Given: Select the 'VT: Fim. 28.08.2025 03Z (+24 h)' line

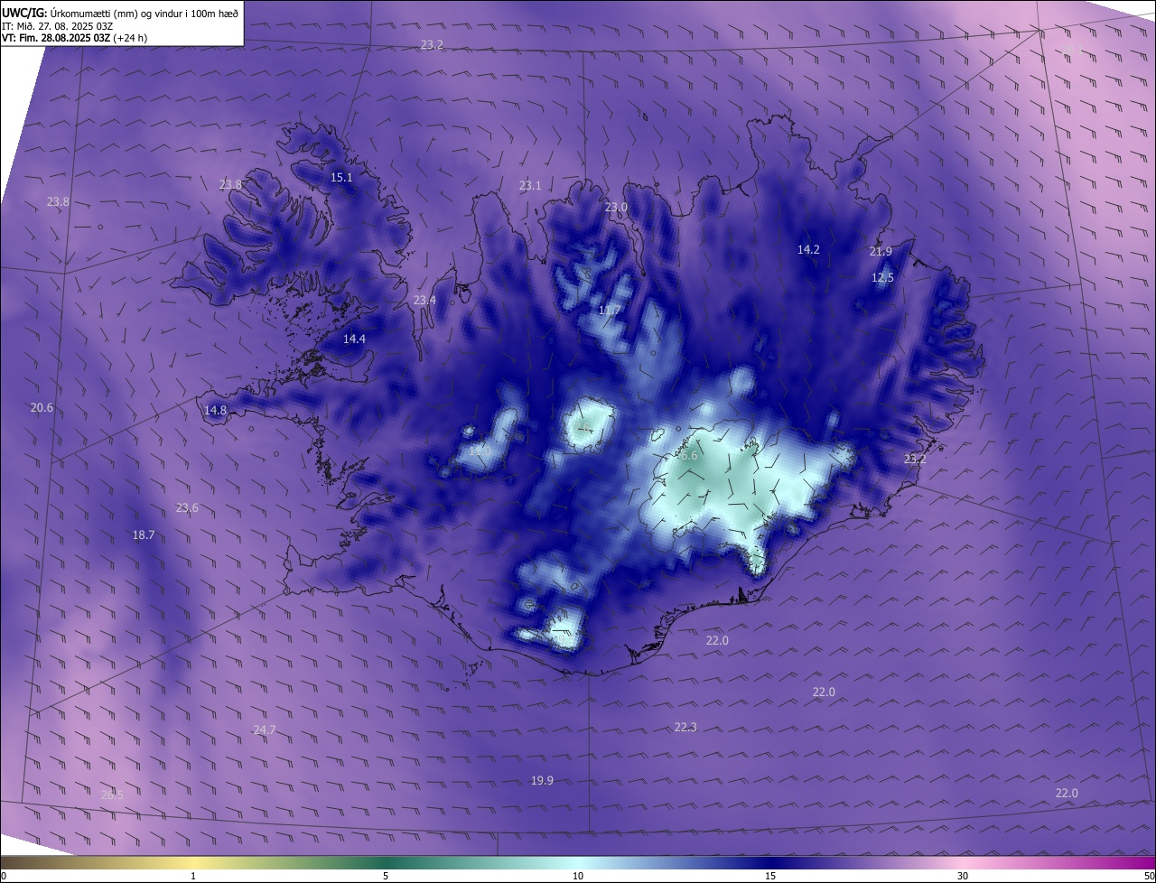Looking at the screenshot, I should point(74,38).
